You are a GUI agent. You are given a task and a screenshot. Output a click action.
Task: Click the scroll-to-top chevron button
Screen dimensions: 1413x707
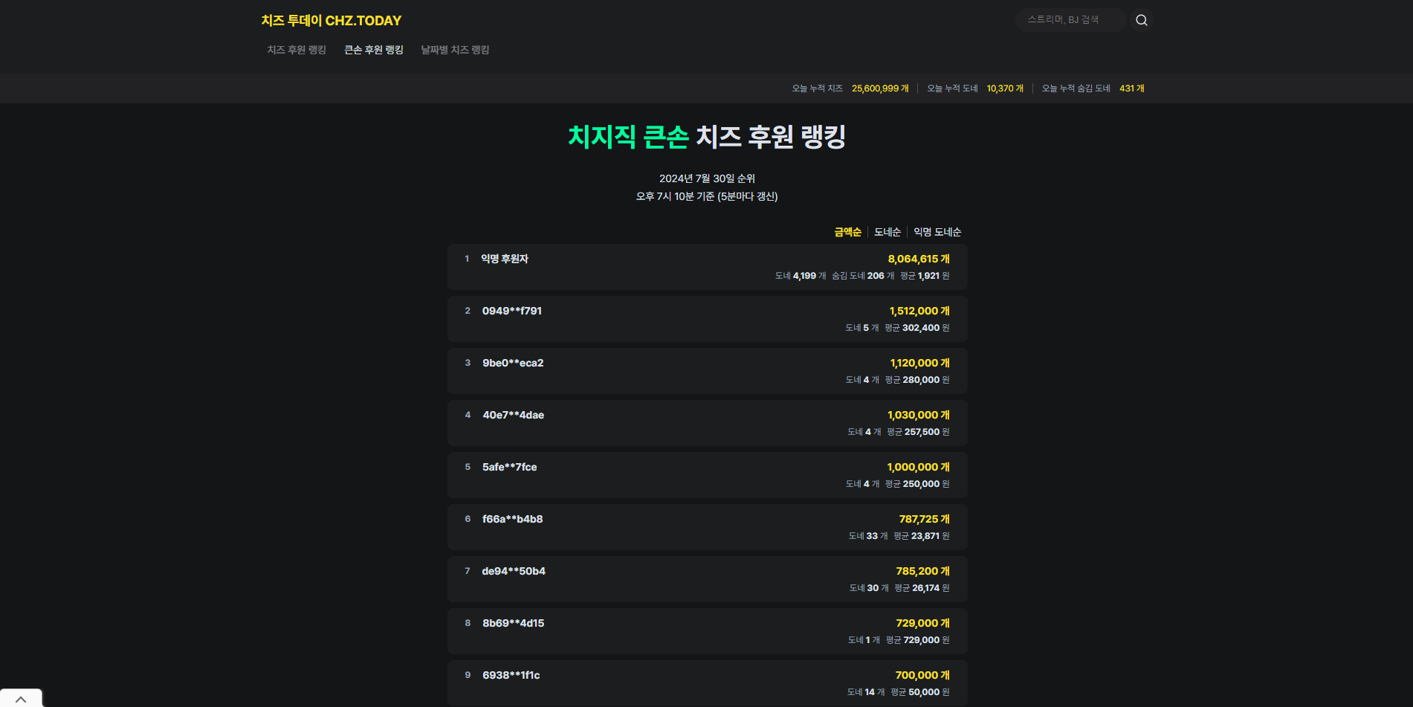[21, 698]
